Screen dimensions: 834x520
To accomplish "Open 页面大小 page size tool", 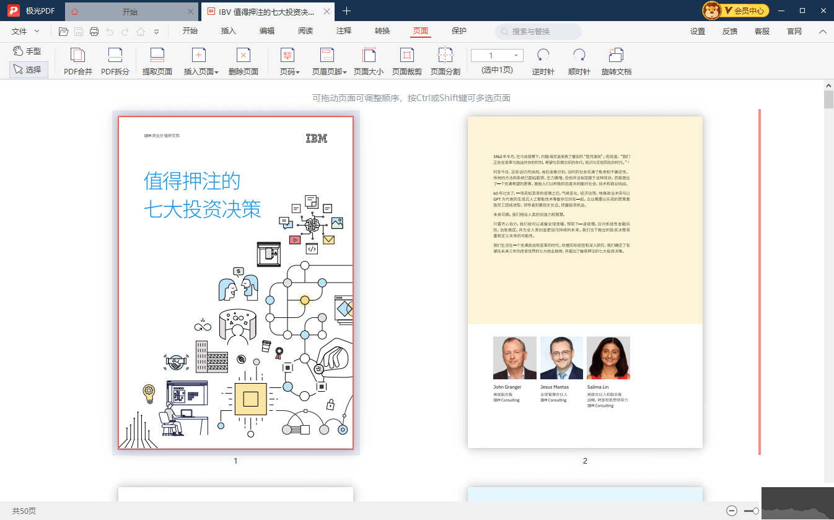I will pyautogui.click(x=369, y=62).
